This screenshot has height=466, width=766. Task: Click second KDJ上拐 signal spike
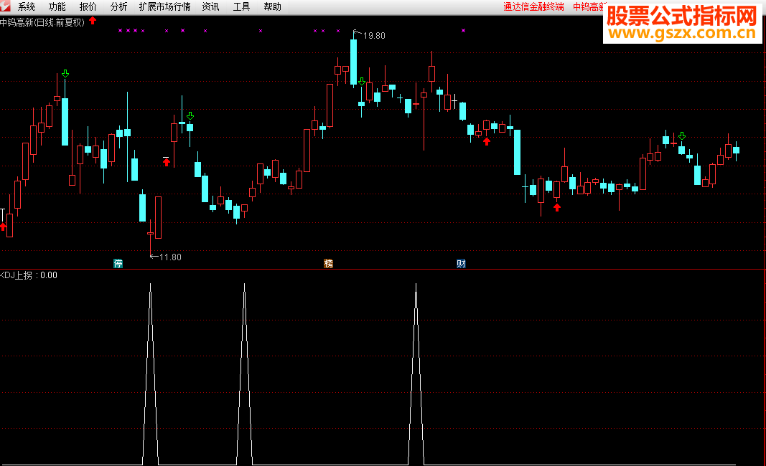tap(244, 374)
